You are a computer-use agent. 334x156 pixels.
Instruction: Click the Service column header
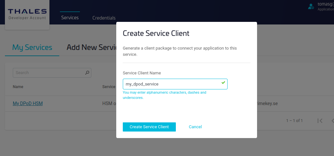(x=109, y=87)
